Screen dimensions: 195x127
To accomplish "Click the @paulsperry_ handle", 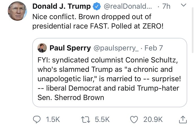I will point(116,48).
